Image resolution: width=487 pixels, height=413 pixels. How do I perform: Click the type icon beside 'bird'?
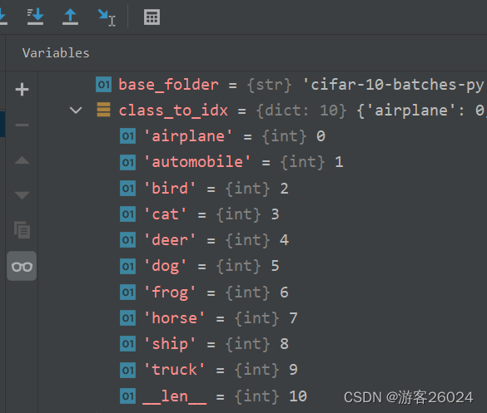coord(127,188)
